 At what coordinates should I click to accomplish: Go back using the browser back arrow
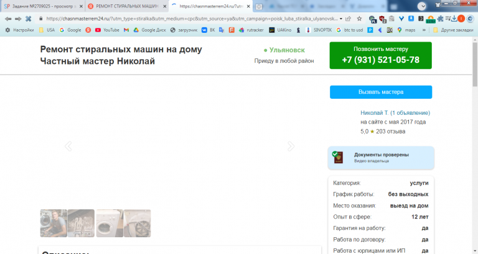(x=8, y=19)
